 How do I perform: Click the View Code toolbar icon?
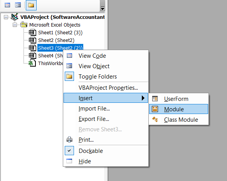(7, 5)
